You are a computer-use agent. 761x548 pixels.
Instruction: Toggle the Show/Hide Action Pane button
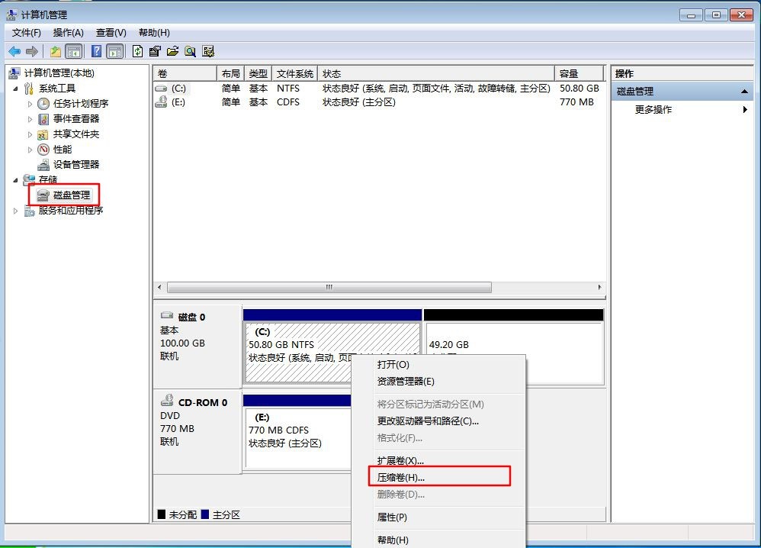[x=115, y=51]
